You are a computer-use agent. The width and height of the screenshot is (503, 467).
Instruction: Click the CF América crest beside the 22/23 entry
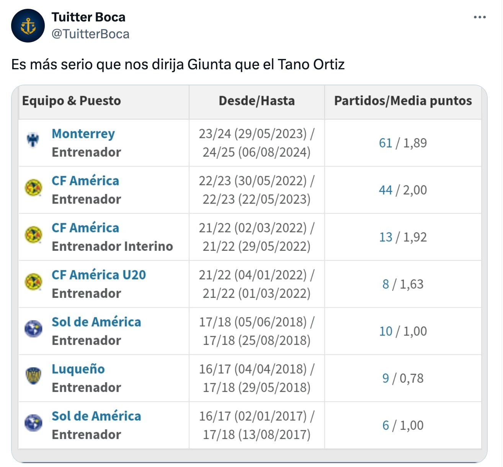point(33,188)
